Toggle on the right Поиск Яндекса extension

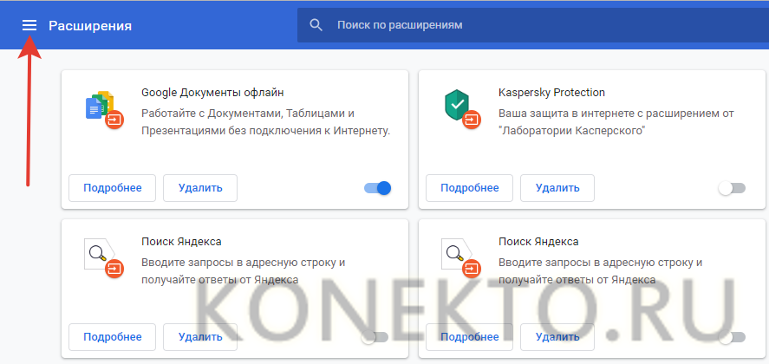(x=731, y=337)
